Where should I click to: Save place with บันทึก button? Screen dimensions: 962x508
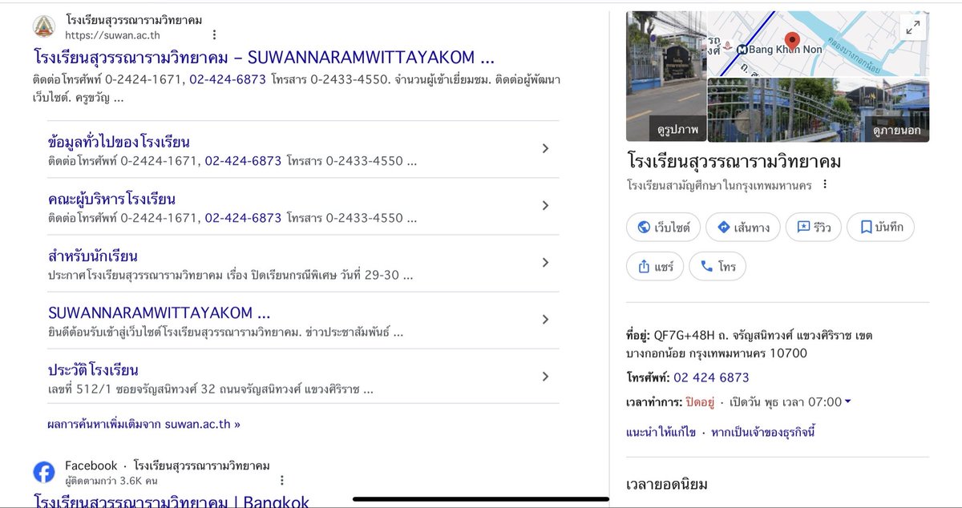[880, 228]
